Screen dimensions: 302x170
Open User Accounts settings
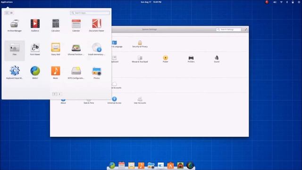coord(140,101)
